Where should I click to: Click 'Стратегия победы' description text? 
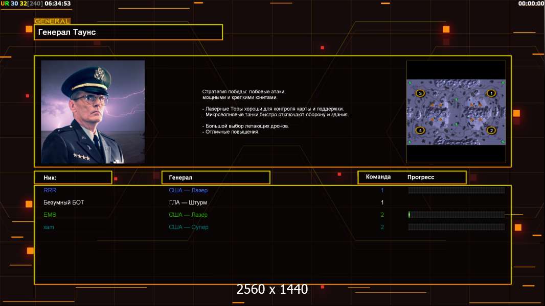[x=243, y=95]
